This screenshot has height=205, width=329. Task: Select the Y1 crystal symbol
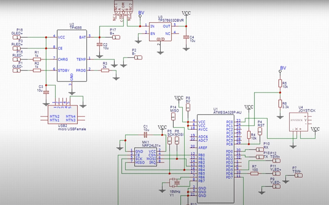click(174, 182)
